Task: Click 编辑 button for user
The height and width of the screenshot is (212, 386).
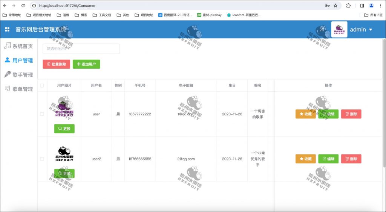Action: [328, 114]
